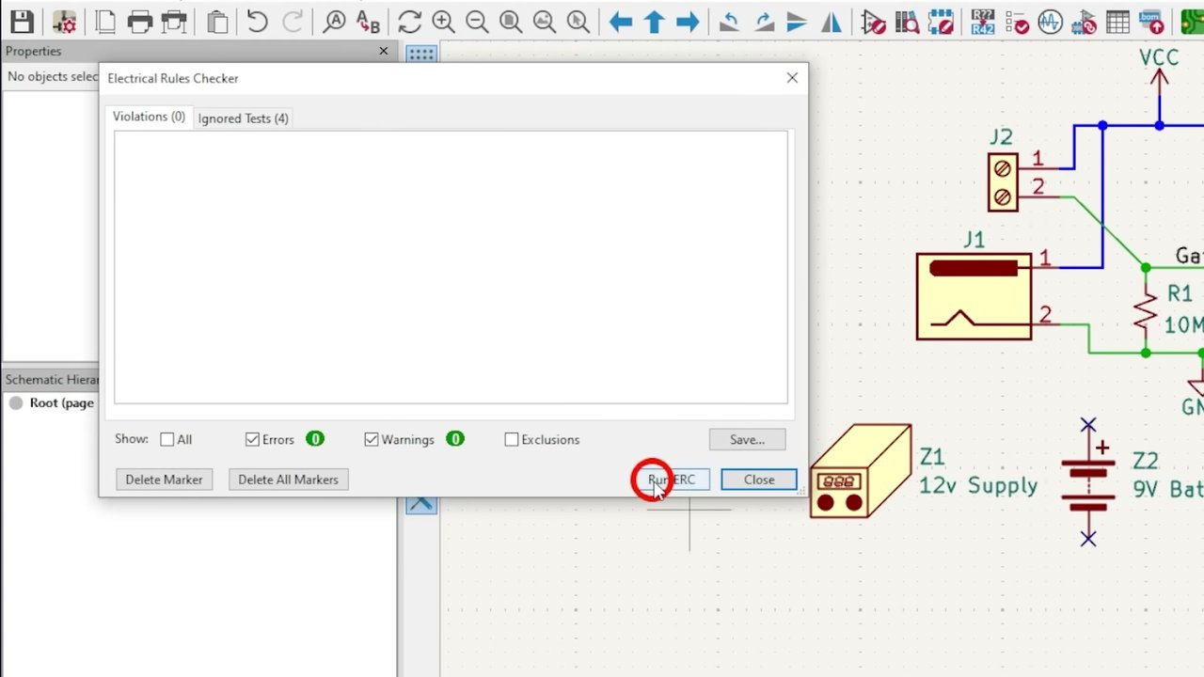Viewport: 1204px width, 677px height.
Task: Click the Paste clipboard icon
Action: [217, 21]
